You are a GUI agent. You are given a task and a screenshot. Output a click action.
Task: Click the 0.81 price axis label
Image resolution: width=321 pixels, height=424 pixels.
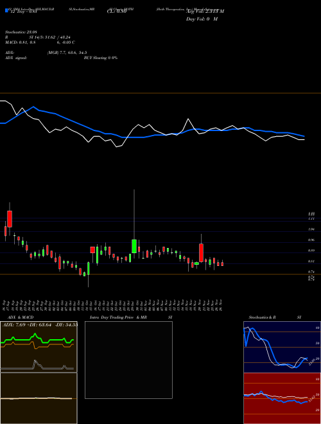coord(311,261)
